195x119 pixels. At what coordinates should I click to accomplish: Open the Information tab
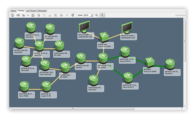click(42, 11)
